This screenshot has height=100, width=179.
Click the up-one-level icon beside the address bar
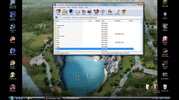(x=56, y=17)
